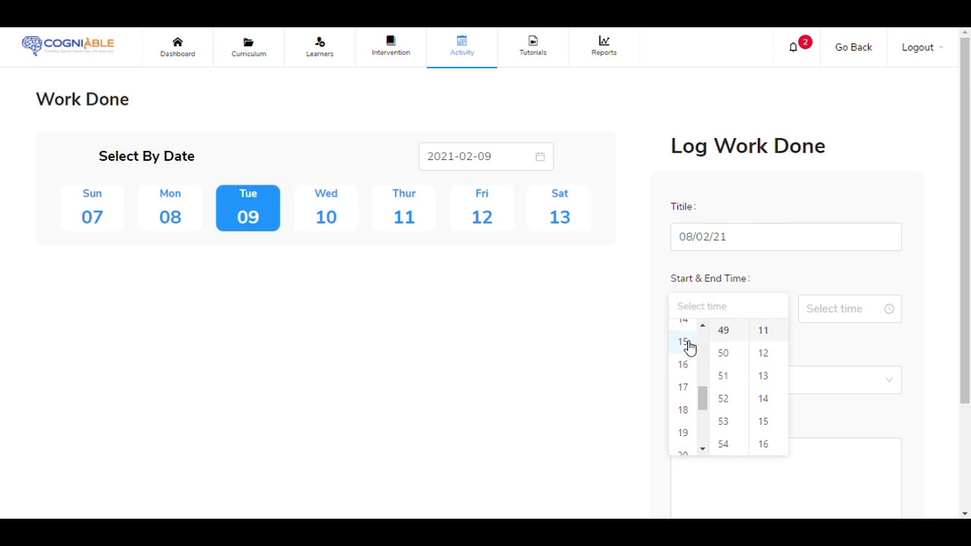Open the Intervention book icon
The height and width of the screenshot is (546, 971).
[x=391, y=41]
